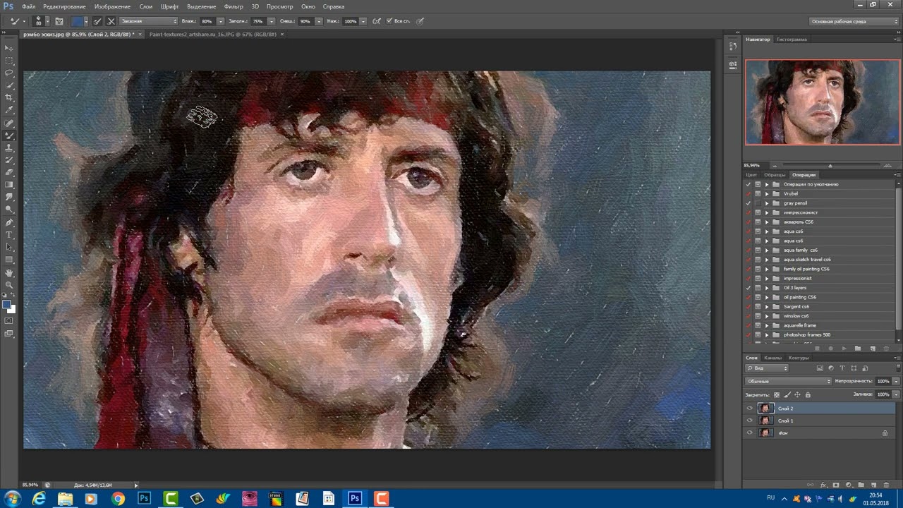Toggle lock image pixels brush icon
The width and height of the screenshot is (903, 508).
787,395
